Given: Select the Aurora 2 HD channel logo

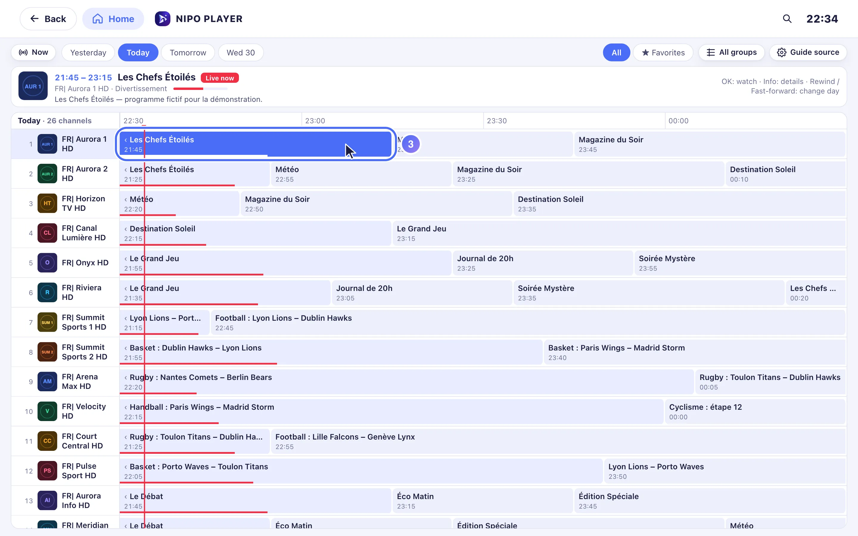Looking at the screenshot, I should 47,174.
